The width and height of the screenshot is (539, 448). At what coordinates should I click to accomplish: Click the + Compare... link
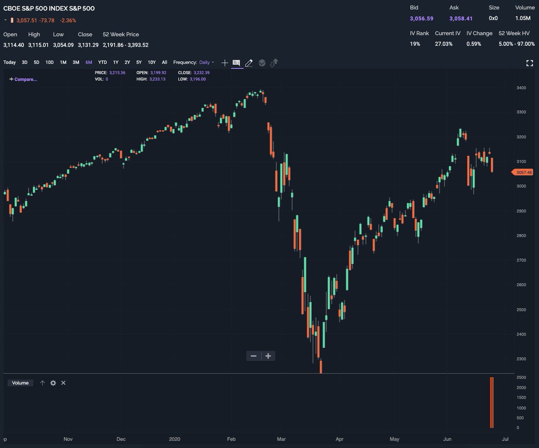pyautogui.click(x=23, y=79)
